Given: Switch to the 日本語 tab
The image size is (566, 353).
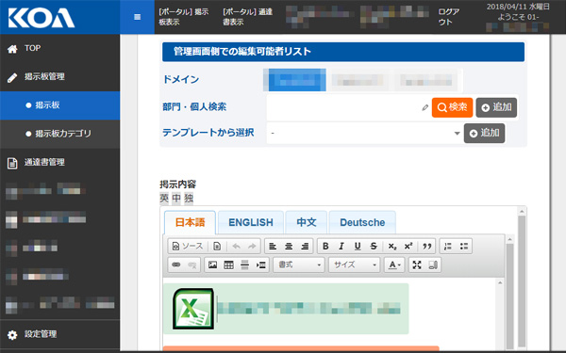Looking at the screenshot, I should (x=190, y=222).
